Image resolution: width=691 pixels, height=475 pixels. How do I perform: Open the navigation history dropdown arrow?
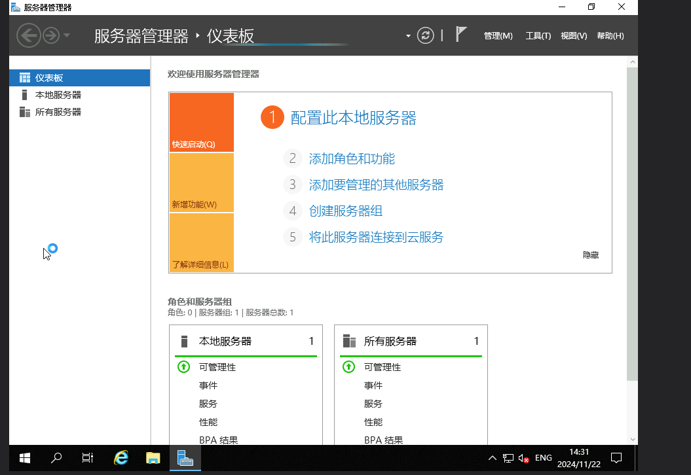[x=67, y=35]
